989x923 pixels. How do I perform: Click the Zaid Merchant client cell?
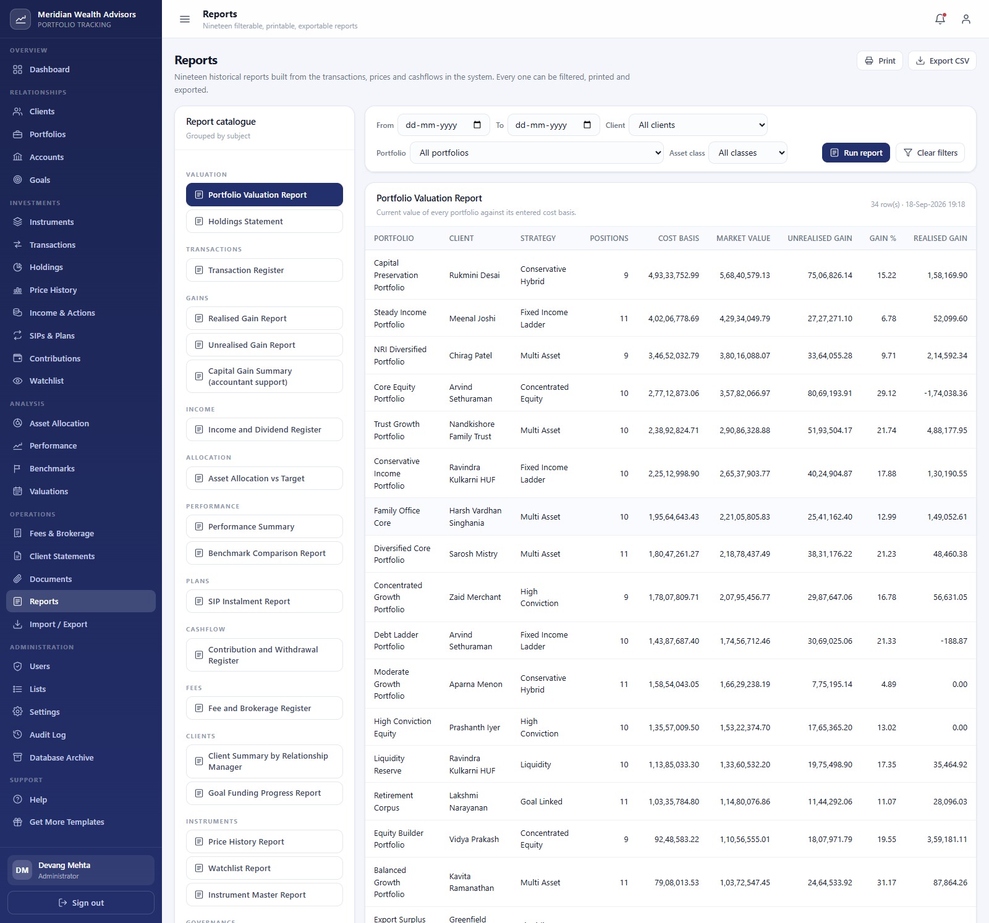475,597
